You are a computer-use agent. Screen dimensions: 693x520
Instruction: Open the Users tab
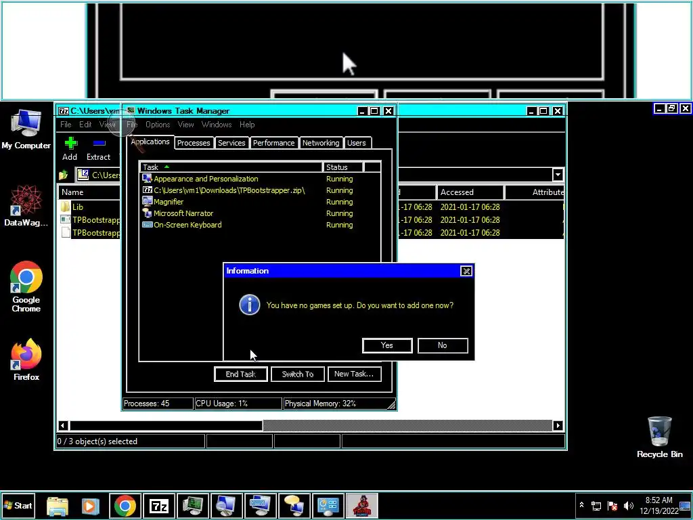point(356,143)
